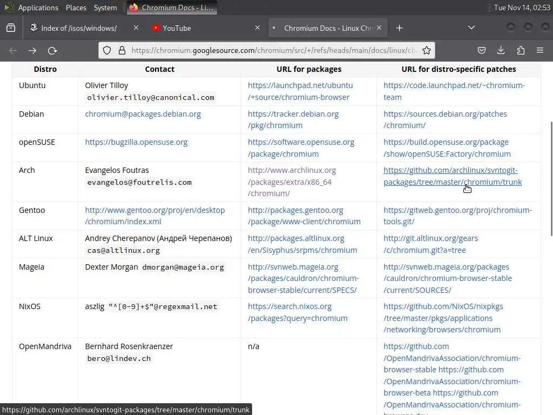Open packages.gentoo.org www-client link
Viewport: 553px width, 415px height.
tap(304, 216)
